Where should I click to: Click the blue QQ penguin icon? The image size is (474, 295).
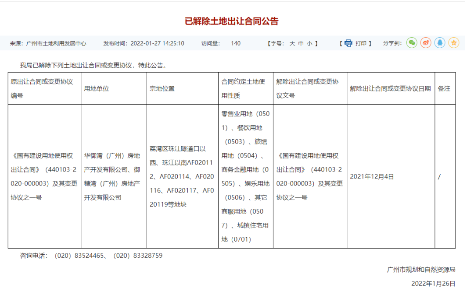coord(440,43)
